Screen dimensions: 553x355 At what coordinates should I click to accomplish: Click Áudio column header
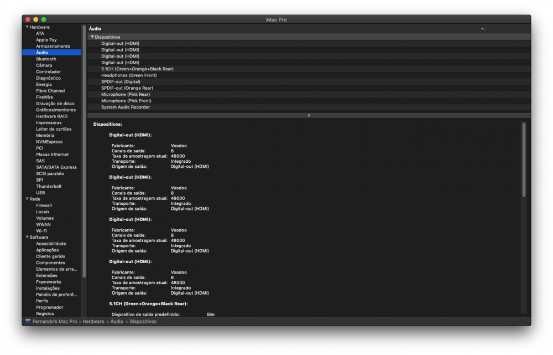(x=286, y=29)
